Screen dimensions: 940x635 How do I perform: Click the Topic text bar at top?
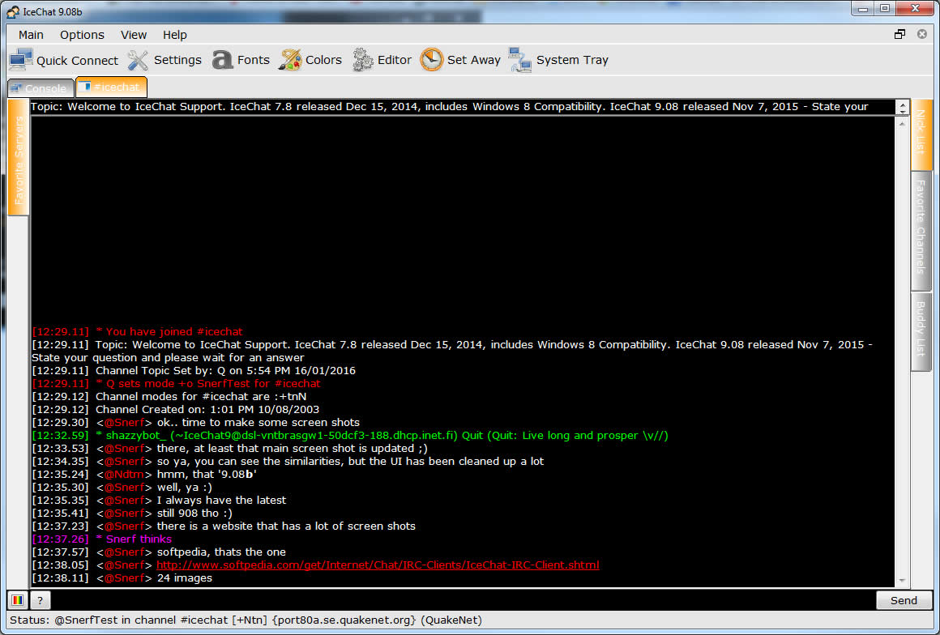pyautogui.click(x=462, y=107)
